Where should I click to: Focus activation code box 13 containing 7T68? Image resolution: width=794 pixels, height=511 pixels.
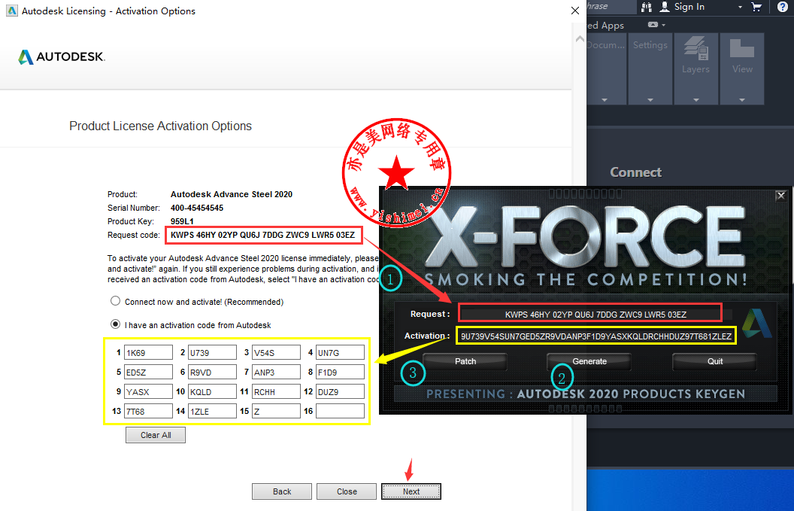(x=148, y=411)
